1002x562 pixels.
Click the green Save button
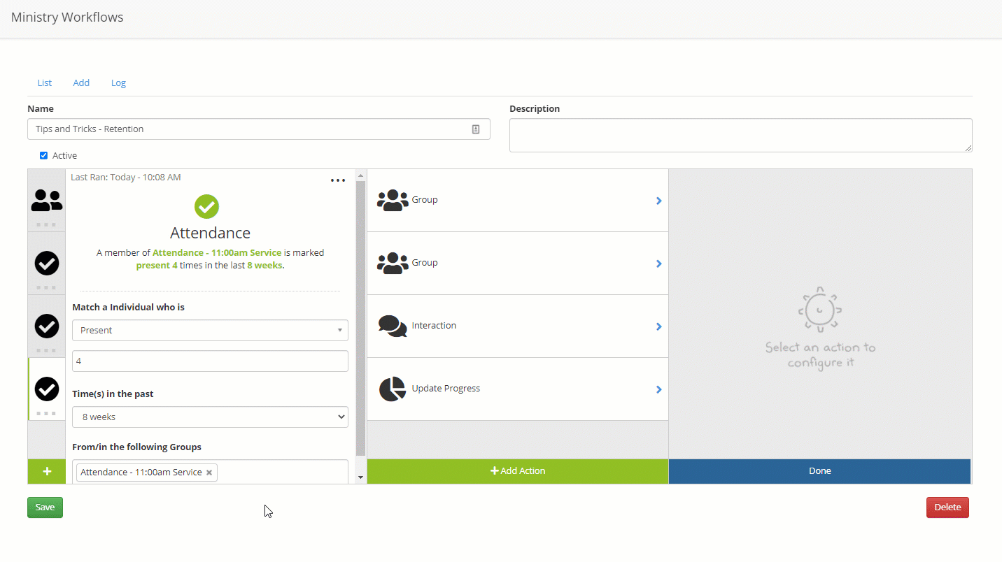click(x=45, y=507)
